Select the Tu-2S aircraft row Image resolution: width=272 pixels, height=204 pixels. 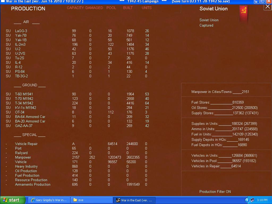(77, 58)
